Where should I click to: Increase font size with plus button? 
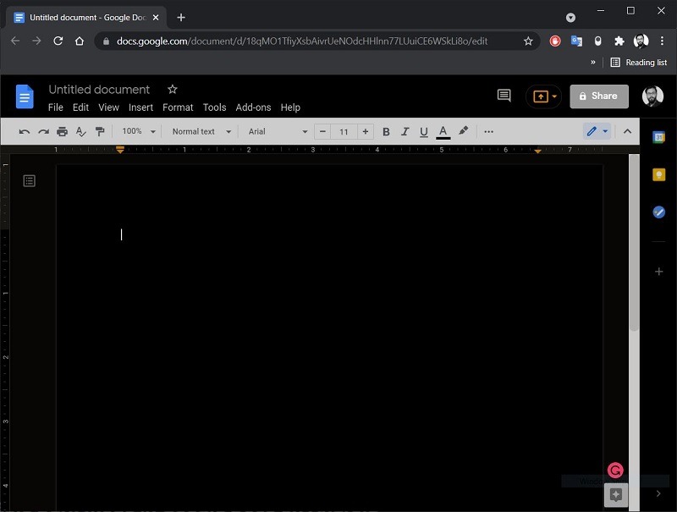click(366, 131)
